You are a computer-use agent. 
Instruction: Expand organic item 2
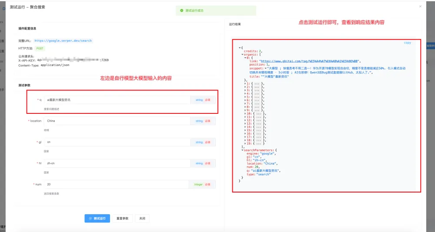pos(245,87)
